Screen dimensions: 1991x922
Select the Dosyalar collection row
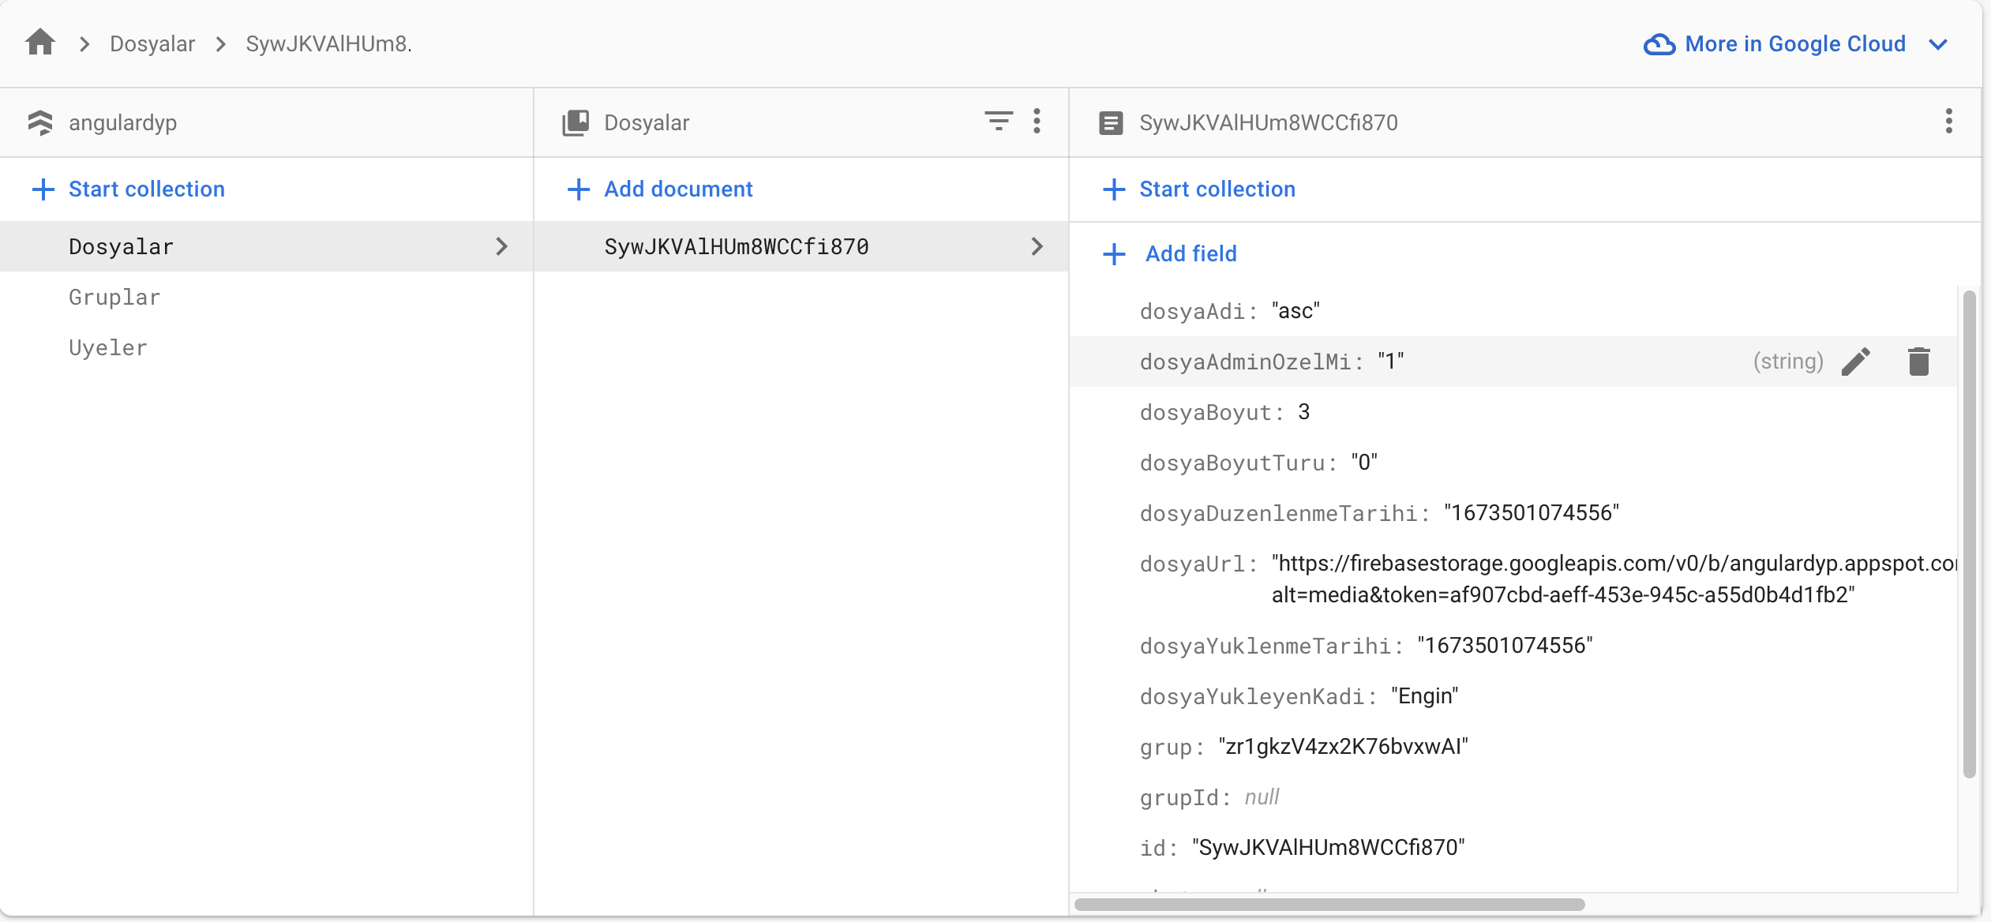point(267,246)
